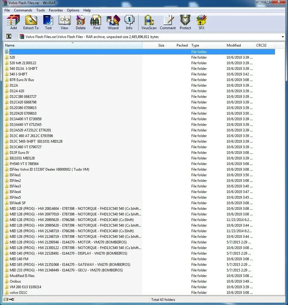Select the 'D13A520 AT2512C E776201' folder
The width and height of the screenshot is (288, 305).
pos(139,130)
